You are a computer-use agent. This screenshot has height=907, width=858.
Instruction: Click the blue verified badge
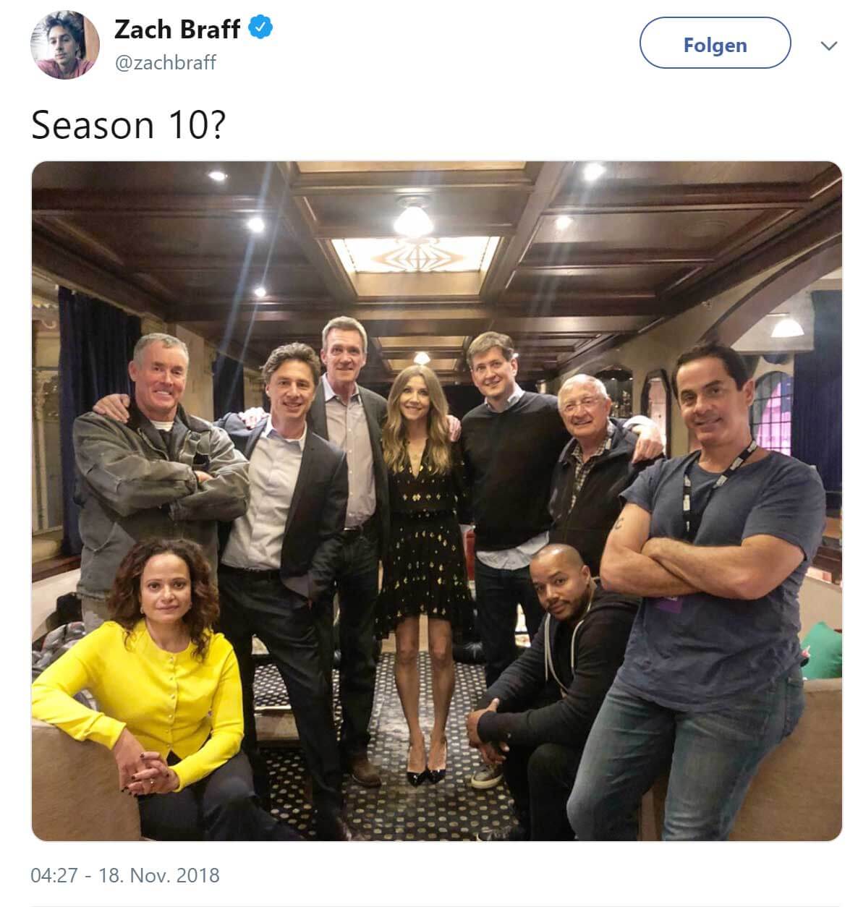(261, 28)
